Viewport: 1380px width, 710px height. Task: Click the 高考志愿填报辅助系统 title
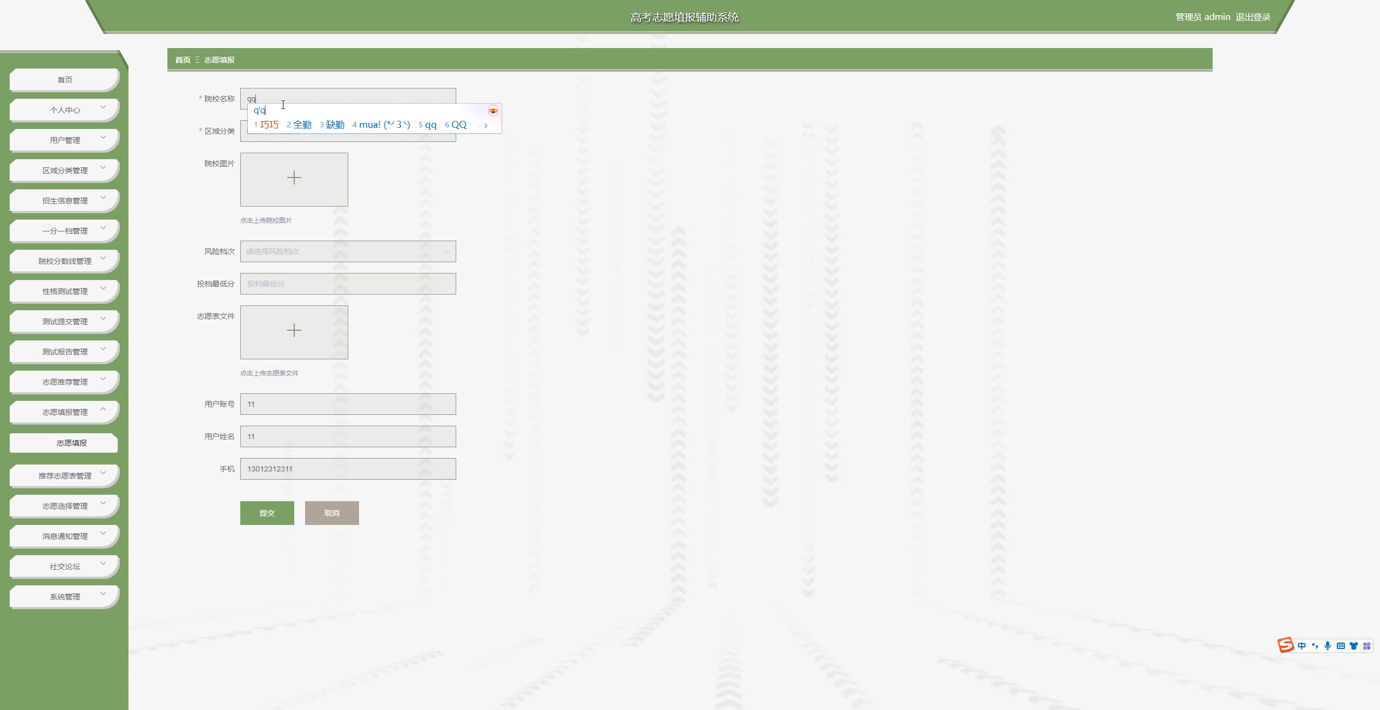(x=685, y=17)
